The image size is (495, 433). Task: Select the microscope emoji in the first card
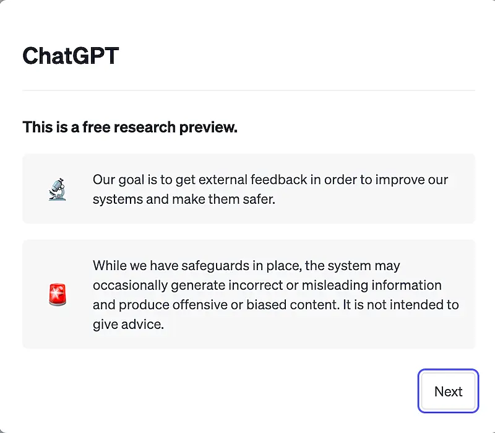click(x=56, y=188)
